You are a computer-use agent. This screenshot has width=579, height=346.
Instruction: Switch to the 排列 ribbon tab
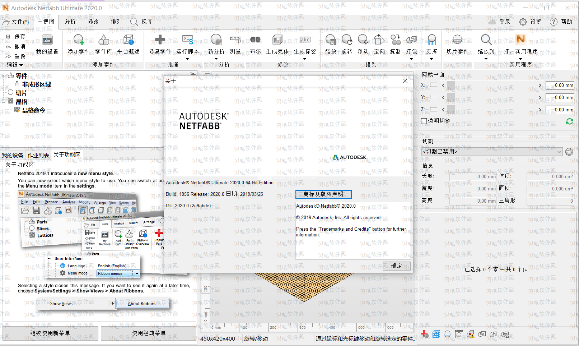[116, 22]
